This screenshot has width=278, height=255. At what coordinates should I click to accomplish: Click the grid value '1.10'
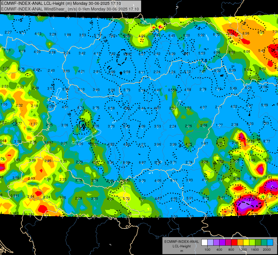coord(7,50)
